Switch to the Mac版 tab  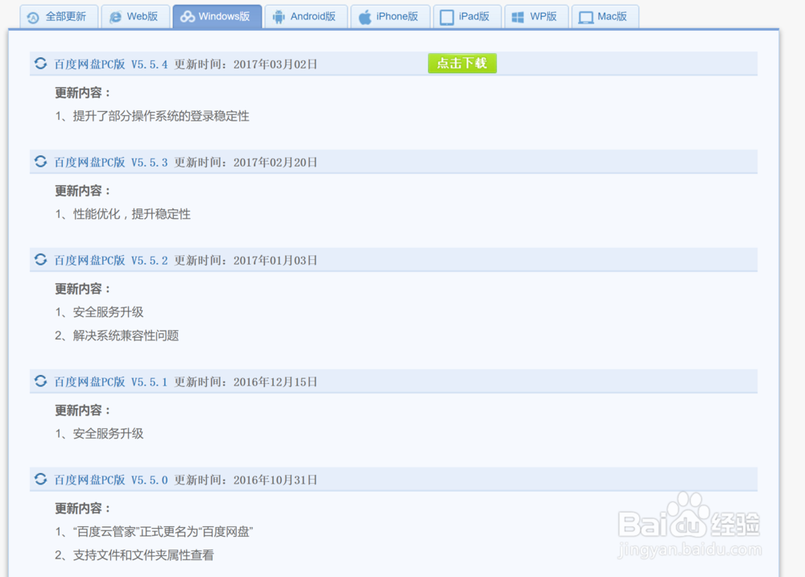coord(605,16)
